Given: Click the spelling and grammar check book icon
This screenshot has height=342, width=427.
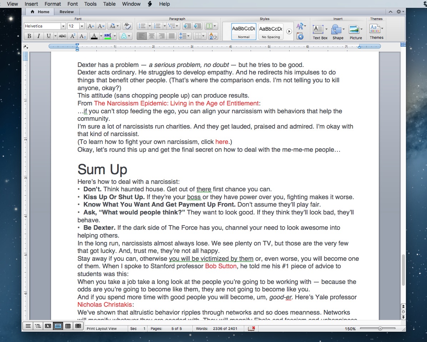Looking at the screenshot, I should (251, 328).
